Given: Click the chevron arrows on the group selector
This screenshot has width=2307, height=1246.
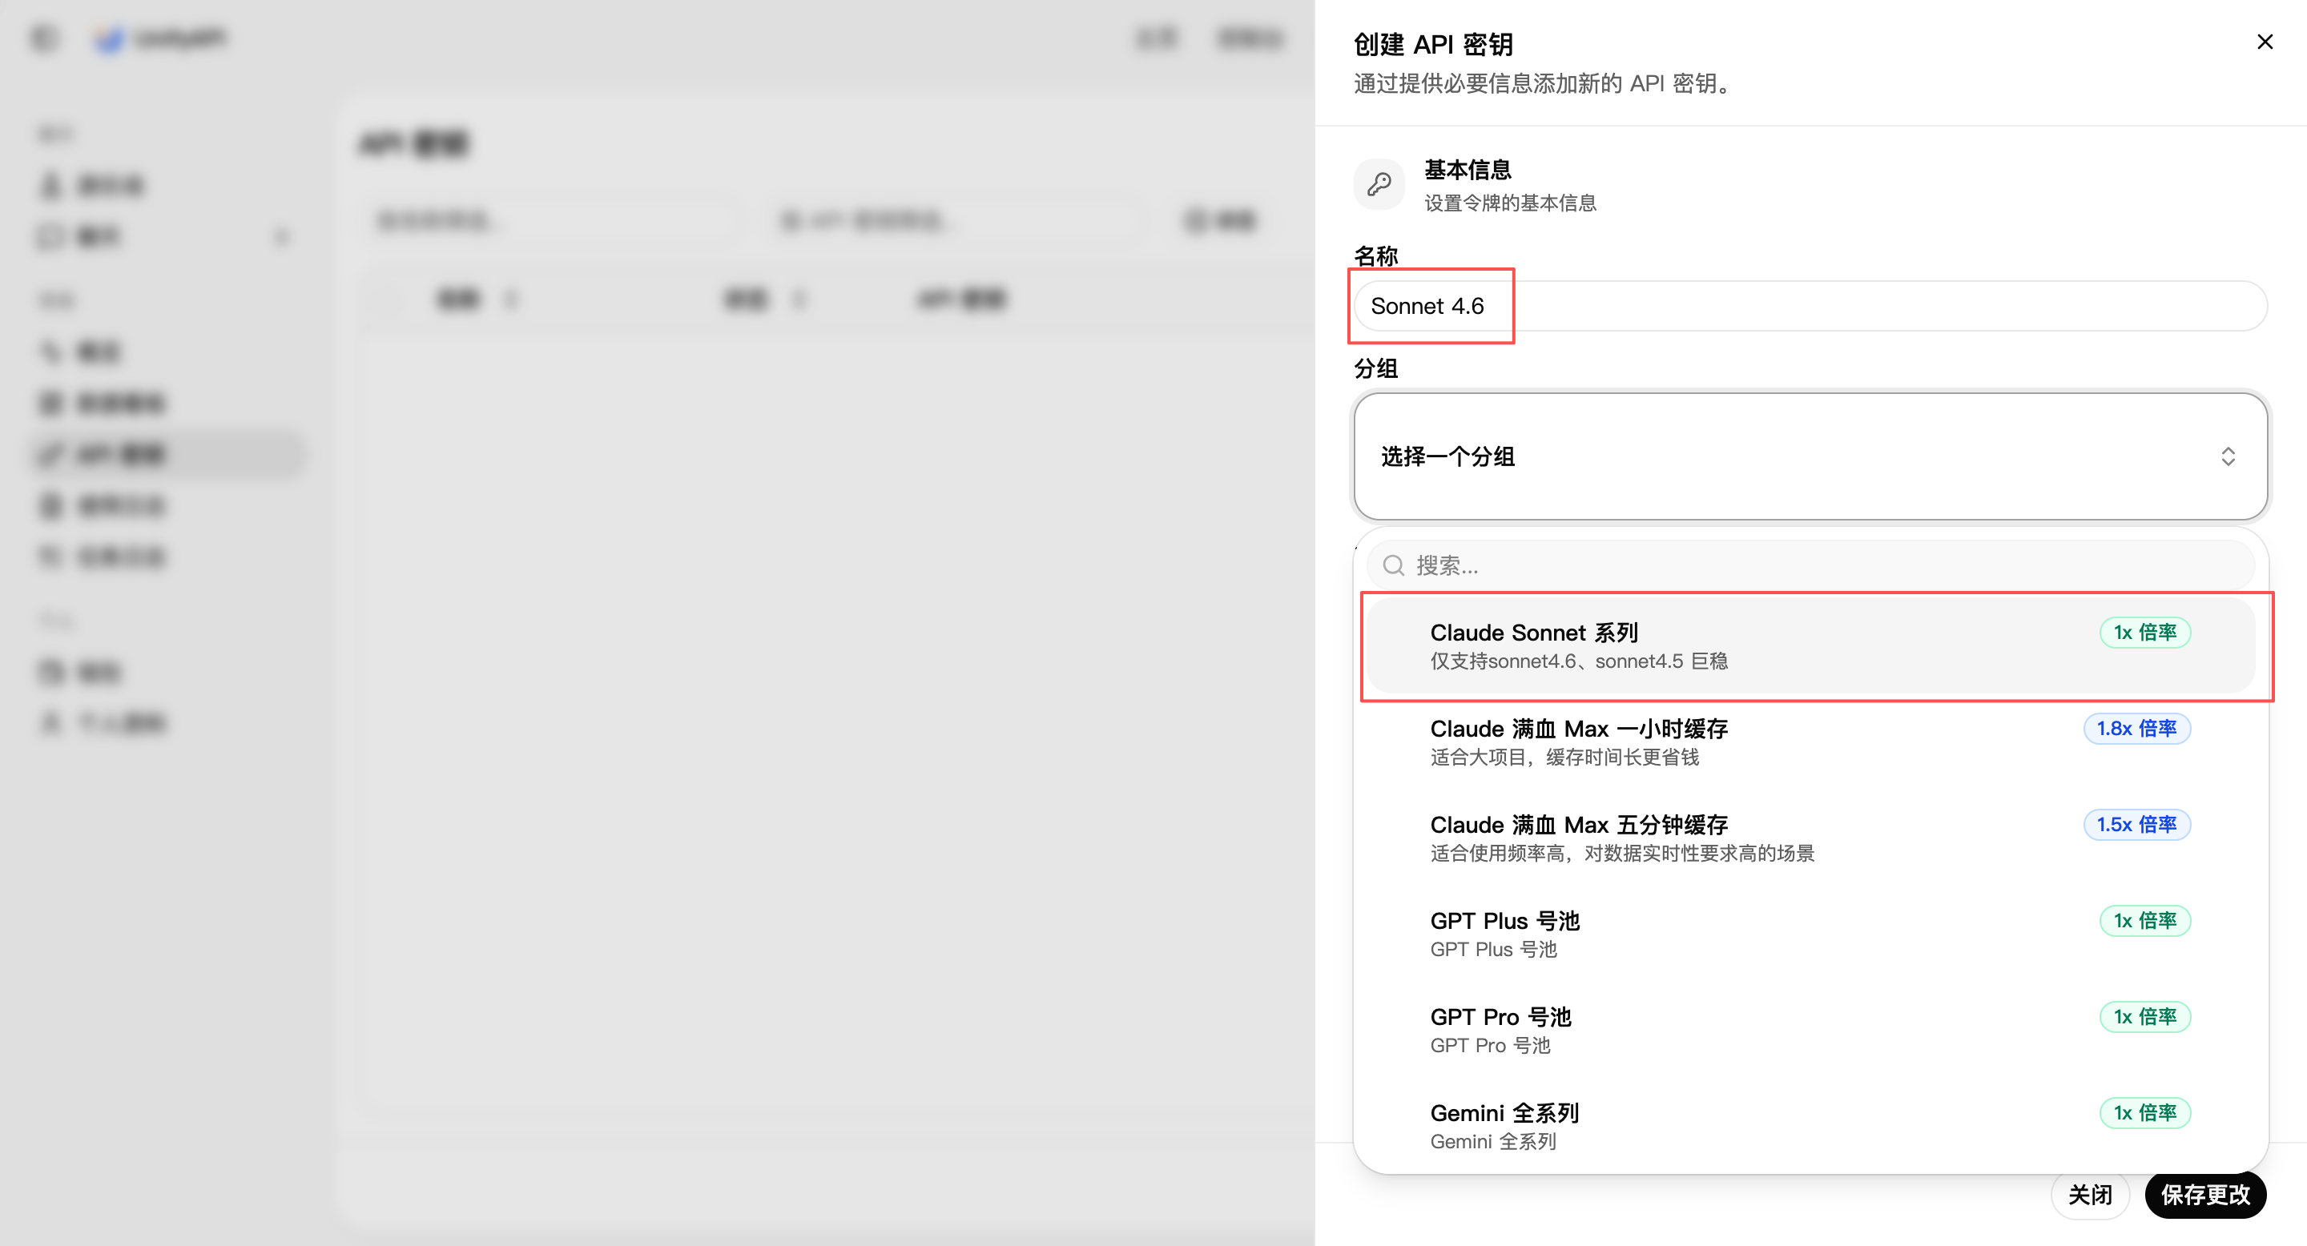Looking at the screenshot, I should [x=2227, y=456].
